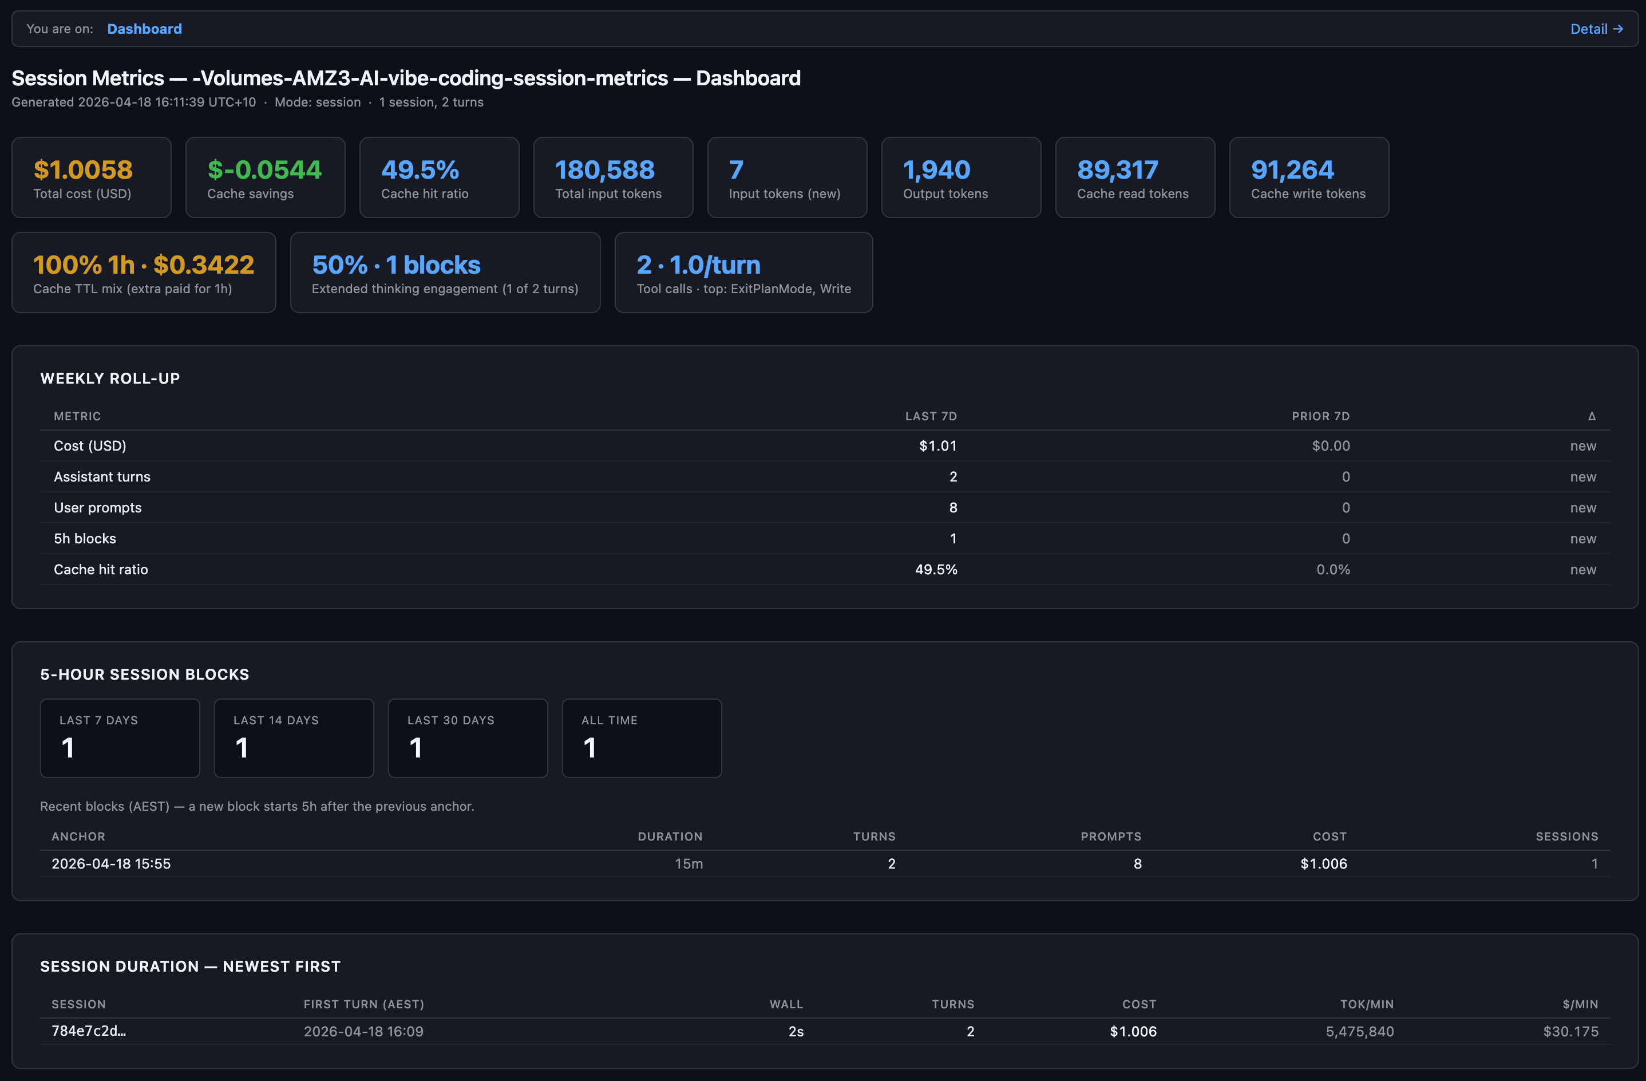This screenshot has height=1081, width=1646.
Task: Choose the Last 30 Days block tile
Action: point(468,737)
